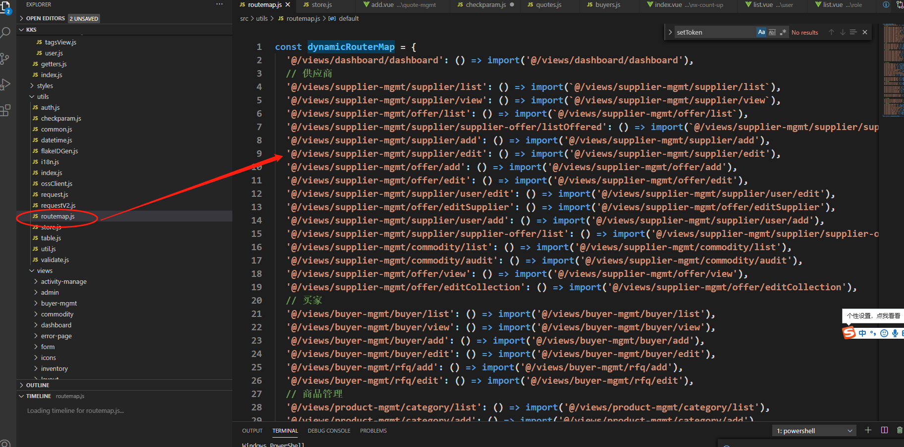904x447 pixels.
Task: Open the DEBUG CONSOLE panel tab
Action: click(329, 431)
